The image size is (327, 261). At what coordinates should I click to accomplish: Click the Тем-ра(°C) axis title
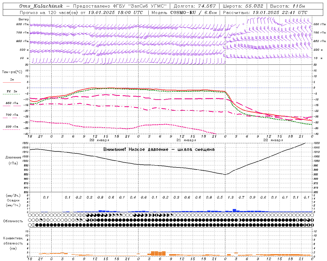coord(12,72)
